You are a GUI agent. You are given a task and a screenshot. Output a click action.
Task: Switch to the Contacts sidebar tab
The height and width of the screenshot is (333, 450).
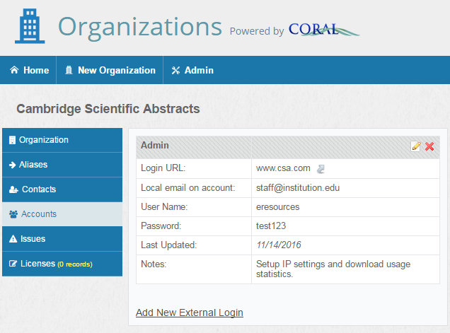coord(62,189)
